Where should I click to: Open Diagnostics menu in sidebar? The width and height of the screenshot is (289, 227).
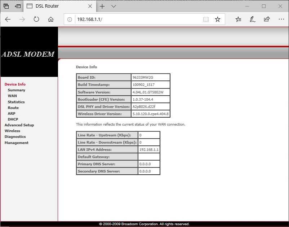(x=15, y=137)
